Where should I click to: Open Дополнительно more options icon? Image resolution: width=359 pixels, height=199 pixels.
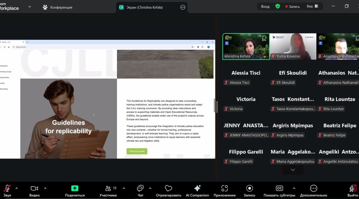[x=313, y=188]
